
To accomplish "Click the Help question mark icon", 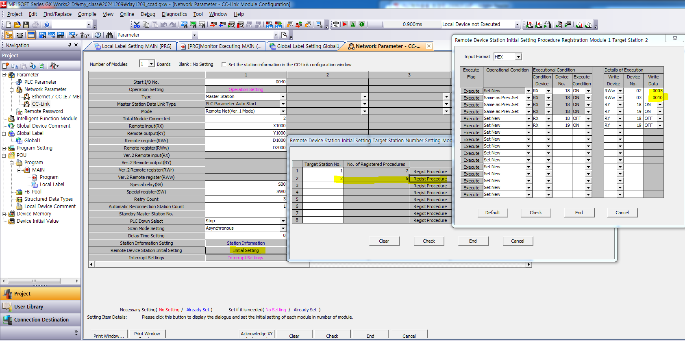I will coord(47,24).
